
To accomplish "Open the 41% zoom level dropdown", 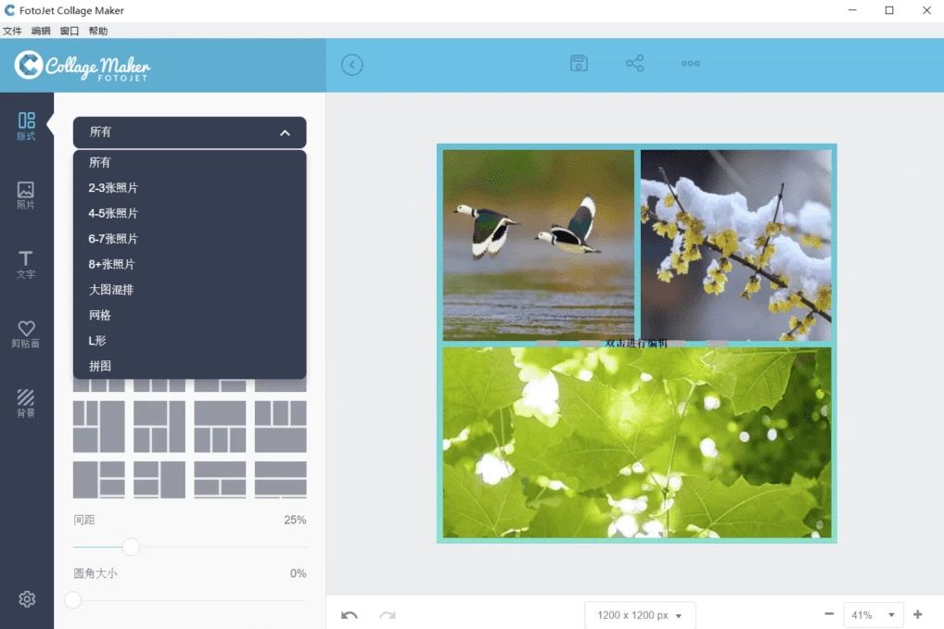I will click(873, 614).
